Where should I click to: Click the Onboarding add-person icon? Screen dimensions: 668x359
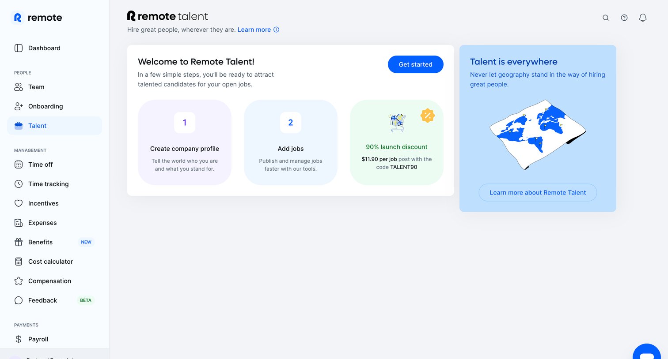tap(19, 106)
